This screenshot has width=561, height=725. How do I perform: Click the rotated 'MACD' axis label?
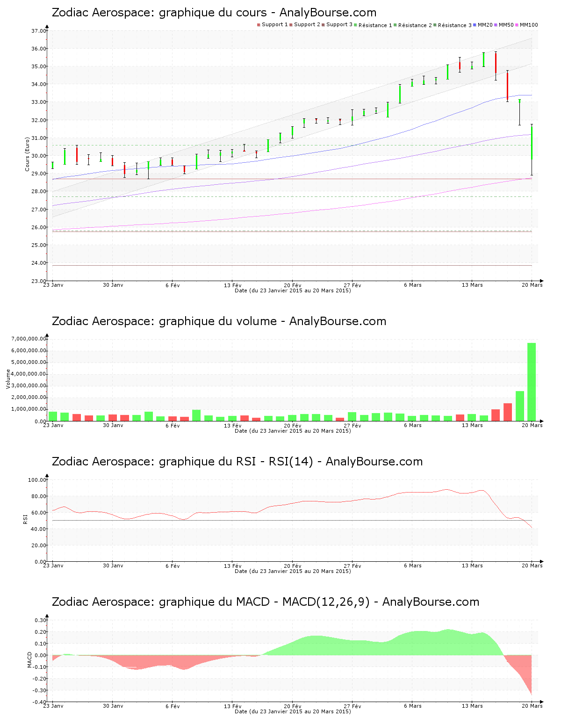point(29,660)
